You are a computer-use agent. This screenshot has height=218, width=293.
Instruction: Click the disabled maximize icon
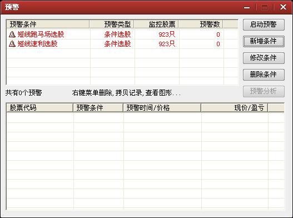click(265, 7)
